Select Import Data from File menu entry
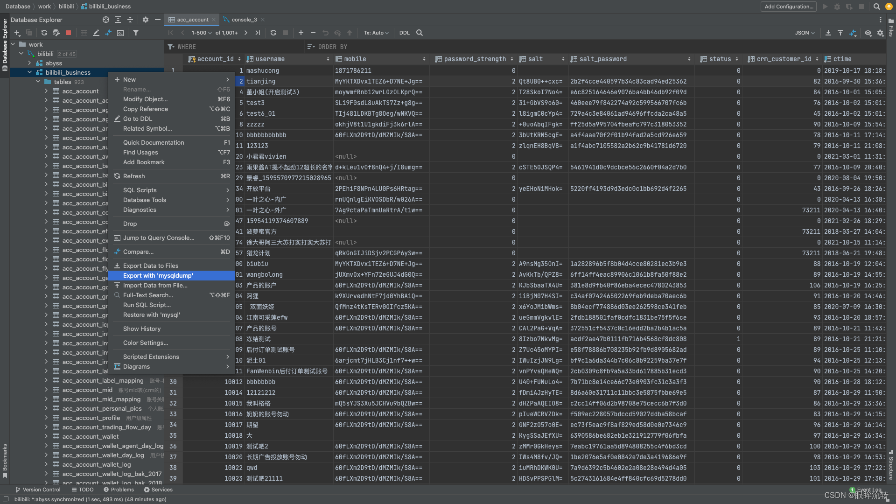The image size is (896, 504). click(x=172, y=286)
